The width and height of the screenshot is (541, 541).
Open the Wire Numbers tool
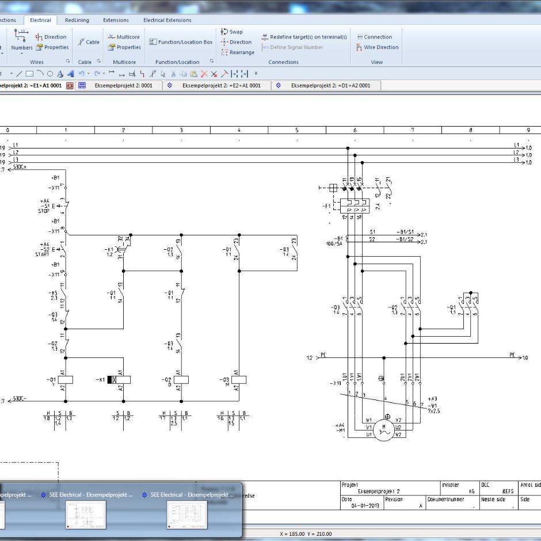(x=21, y=40)
